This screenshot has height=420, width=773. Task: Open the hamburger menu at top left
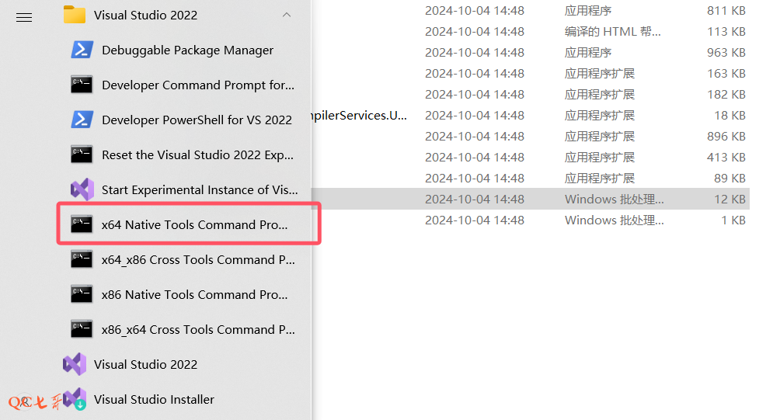(24, 16)
